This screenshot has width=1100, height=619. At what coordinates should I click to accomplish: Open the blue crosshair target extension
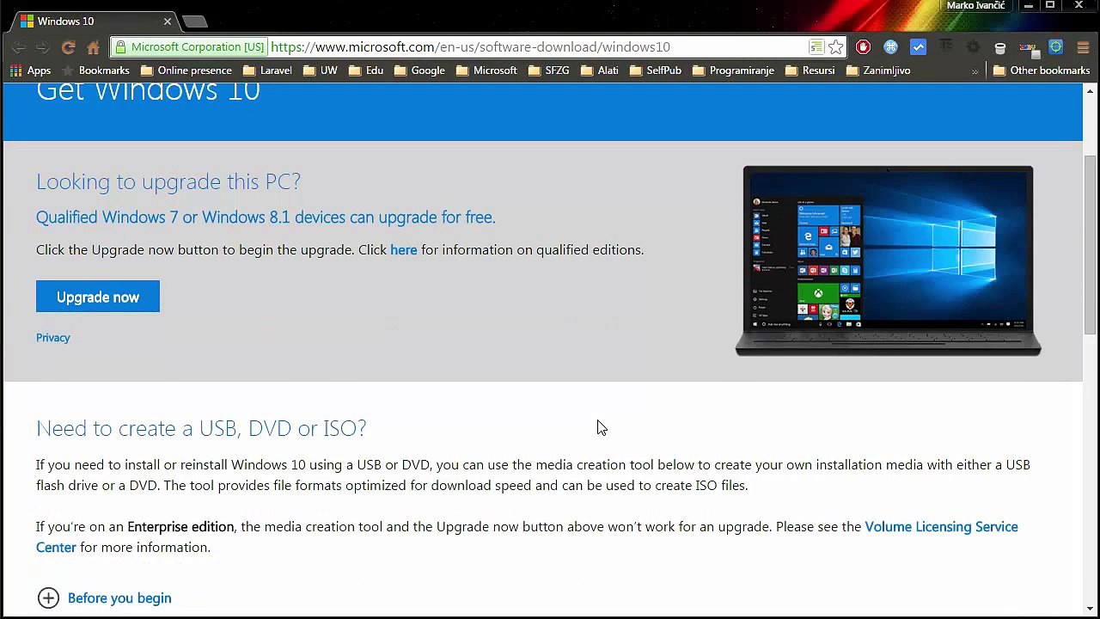1055,47
